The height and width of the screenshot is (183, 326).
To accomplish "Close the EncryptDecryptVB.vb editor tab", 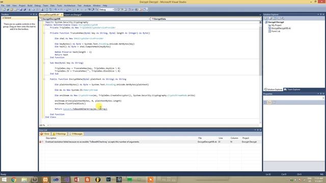I will 62,15.
